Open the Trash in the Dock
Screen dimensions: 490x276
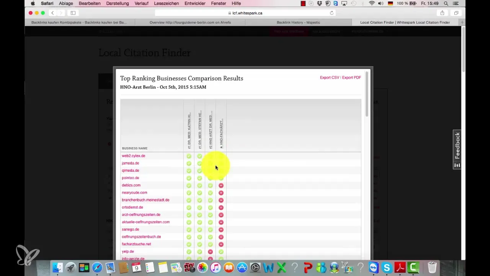[432, 267]
